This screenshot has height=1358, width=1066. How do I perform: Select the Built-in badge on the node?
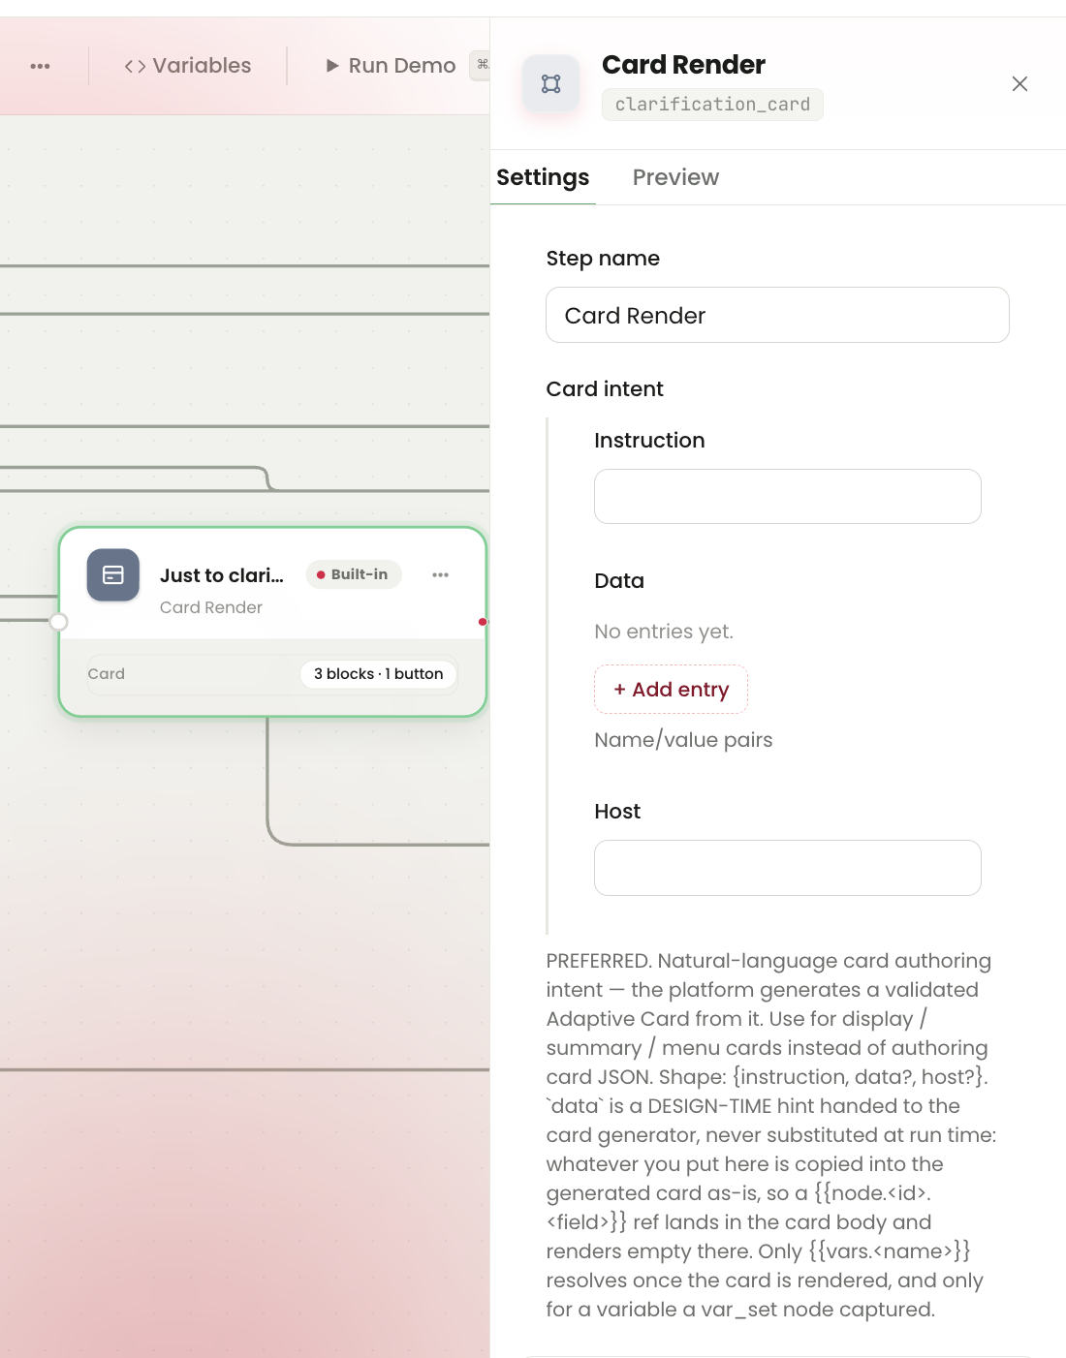[354, 574]
